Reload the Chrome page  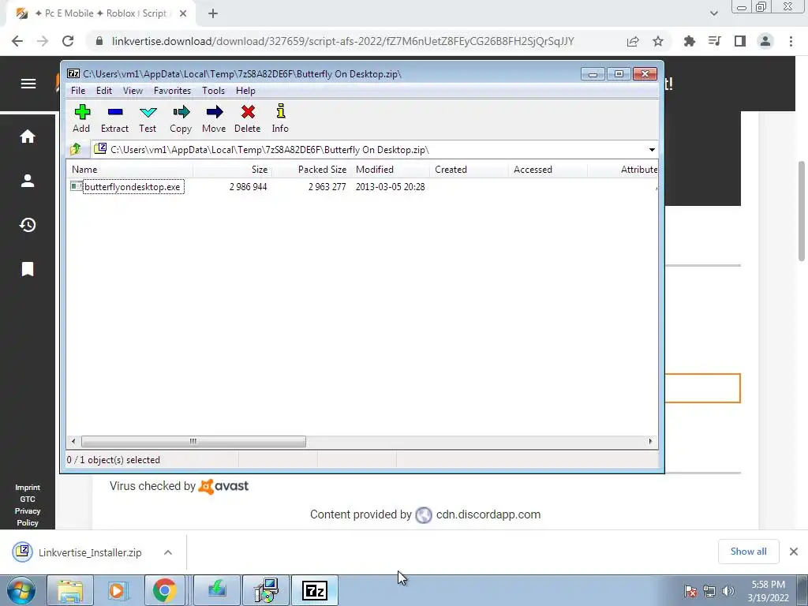click(x=68, y=41)
